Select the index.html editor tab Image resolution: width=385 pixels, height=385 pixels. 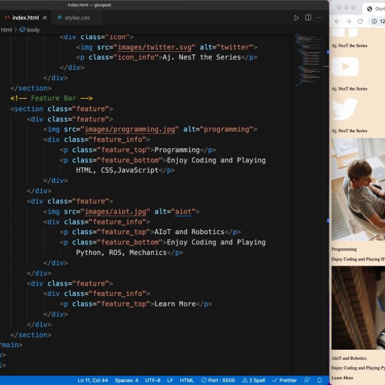tap(25, 18)
